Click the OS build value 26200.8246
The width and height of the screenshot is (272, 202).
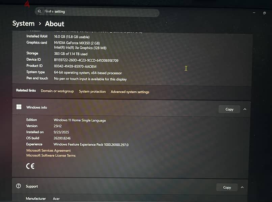62,138
